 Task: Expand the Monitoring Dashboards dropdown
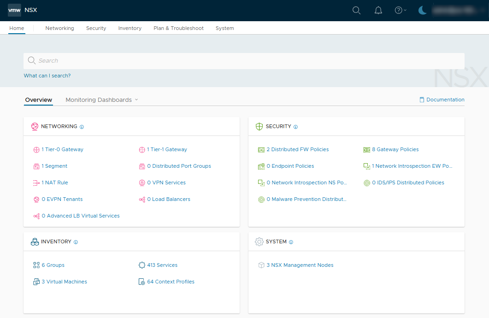coord(101,100)
